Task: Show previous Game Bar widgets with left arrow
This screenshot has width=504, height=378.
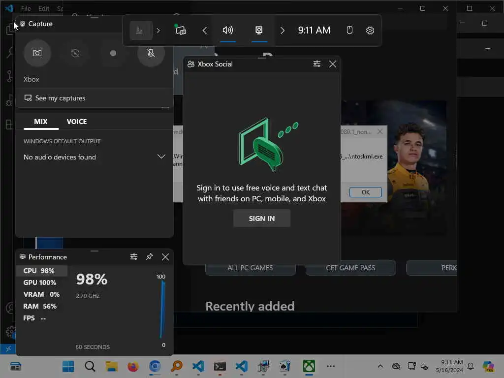Action: click(204, 31)
